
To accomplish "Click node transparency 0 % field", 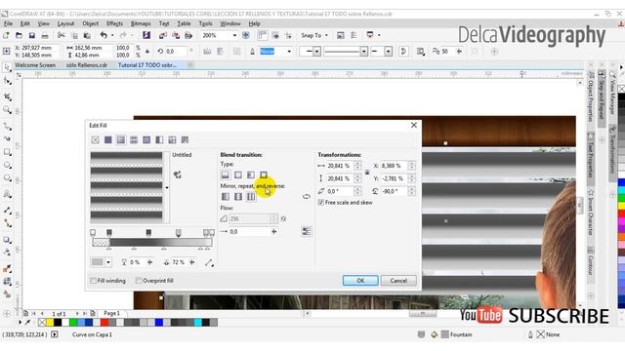I will click(137, 262).
